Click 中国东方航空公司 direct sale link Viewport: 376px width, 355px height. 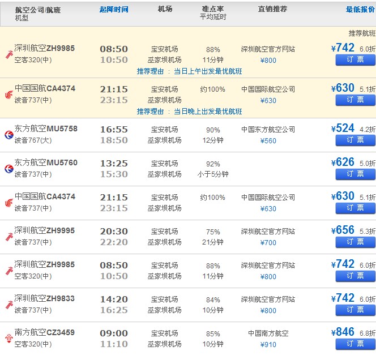click(268, 130)
